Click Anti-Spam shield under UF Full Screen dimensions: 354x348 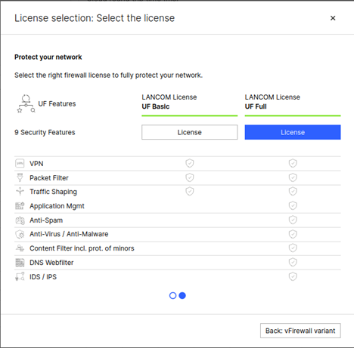293,220
